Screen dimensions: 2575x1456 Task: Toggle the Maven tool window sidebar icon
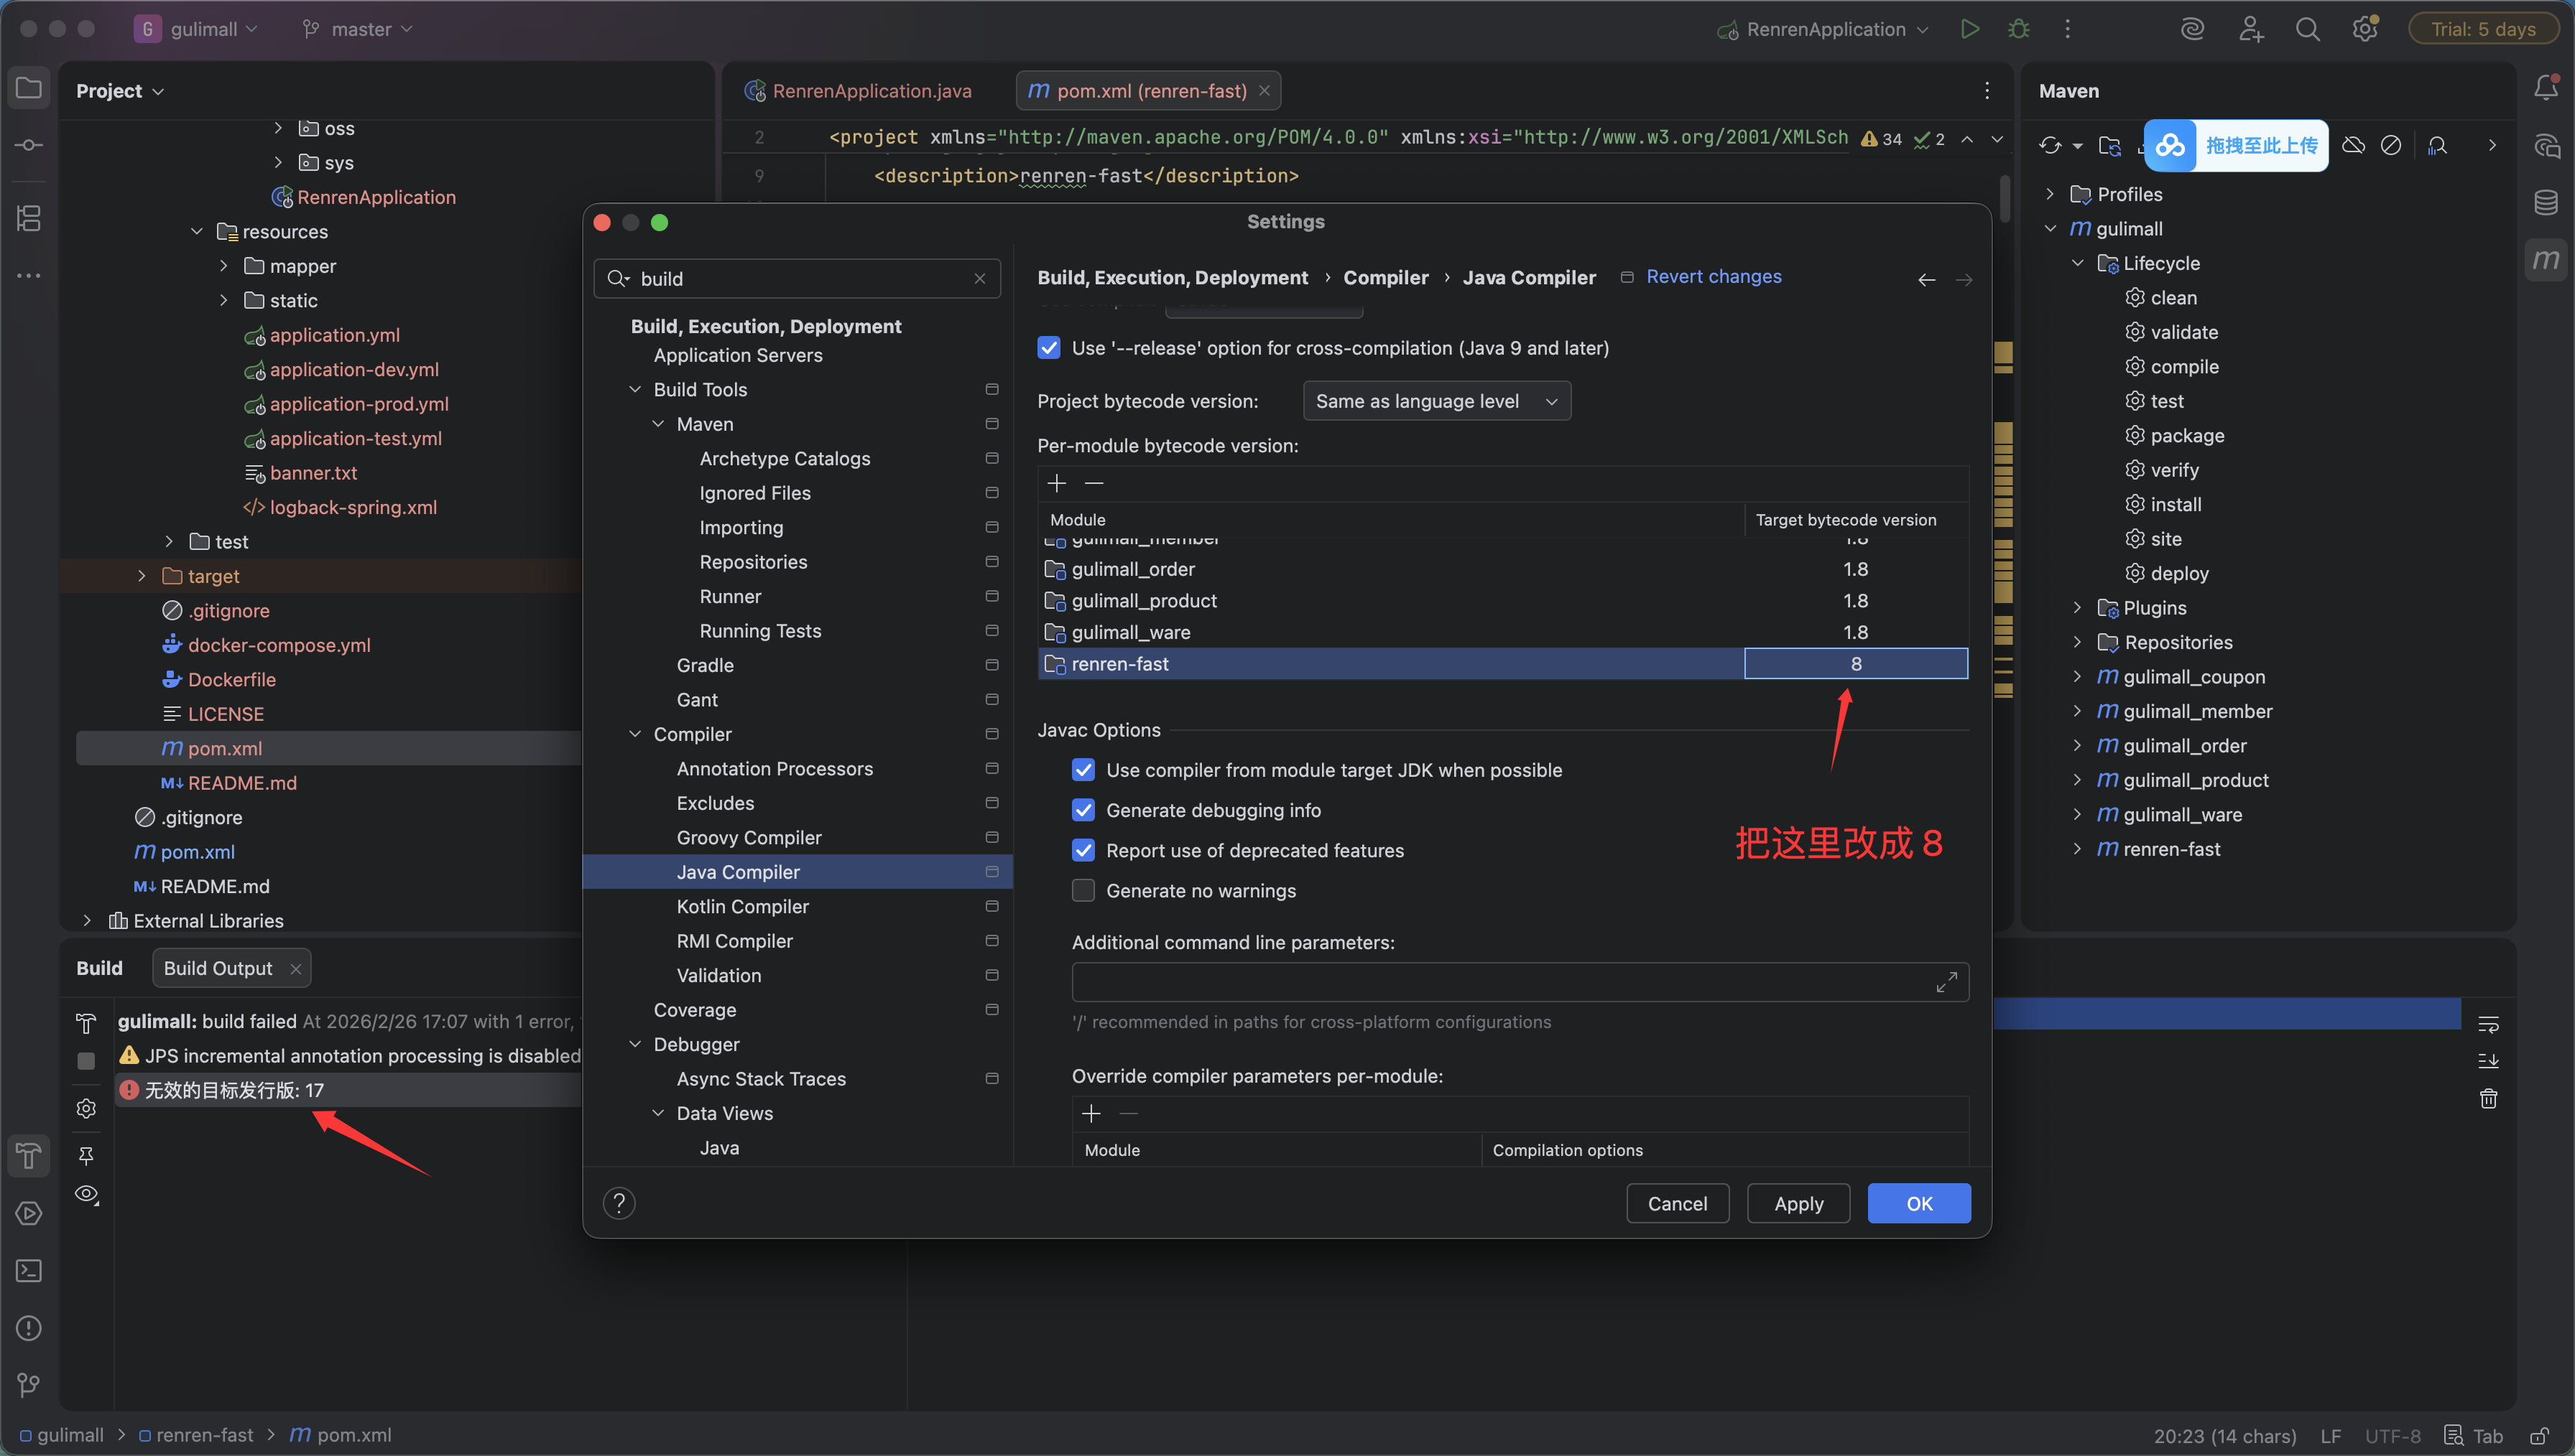2546,260
